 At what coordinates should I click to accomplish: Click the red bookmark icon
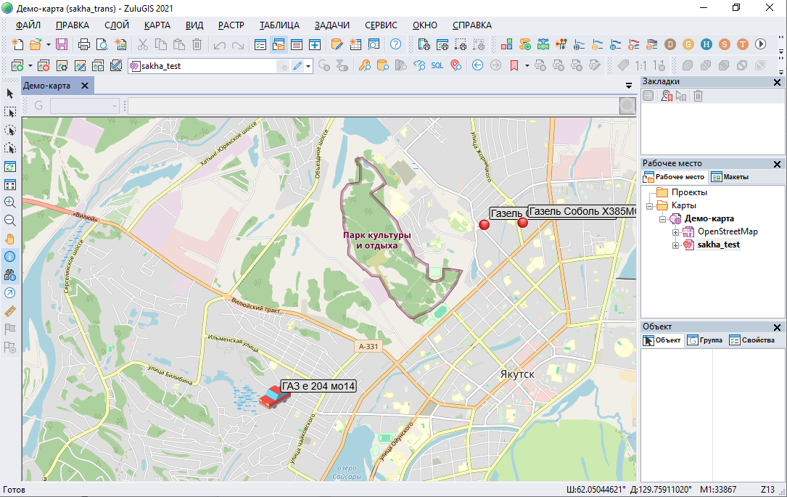(x=514, y=65)
